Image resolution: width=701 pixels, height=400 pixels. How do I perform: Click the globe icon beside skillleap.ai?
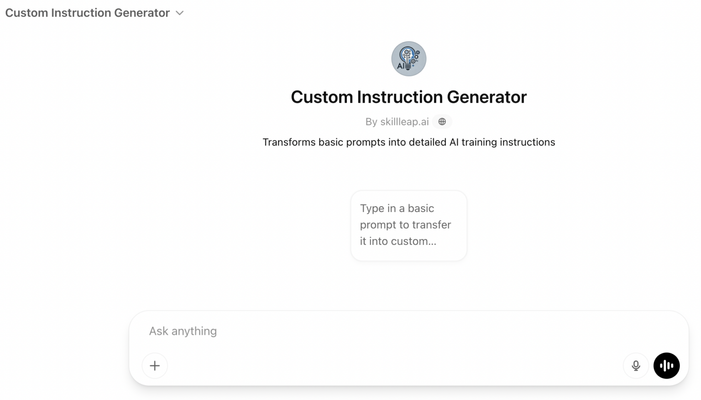(442, 122)
